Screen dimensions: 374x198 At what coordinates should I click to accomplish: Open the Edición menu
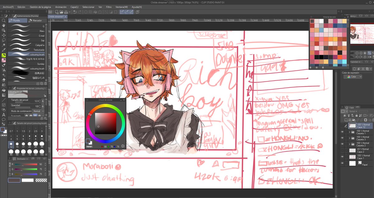22,7
